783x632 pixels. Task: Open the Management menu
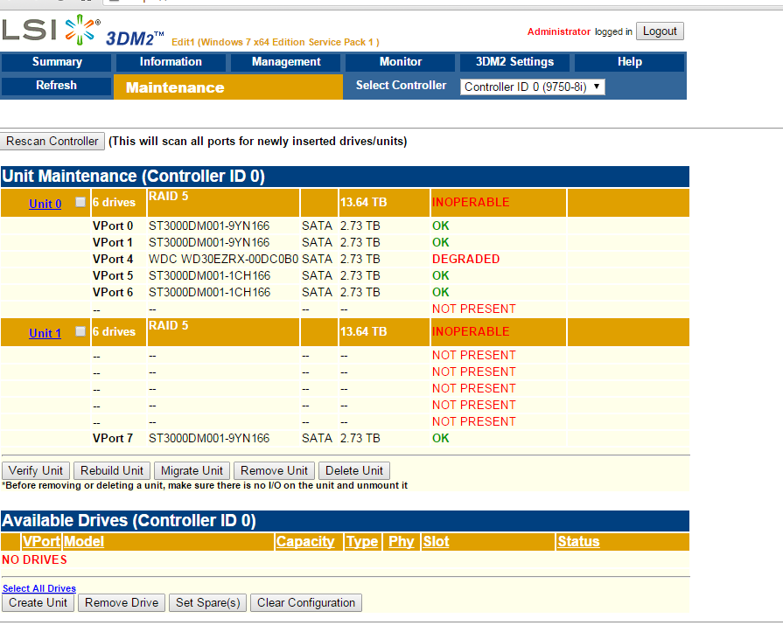(286, 62)
